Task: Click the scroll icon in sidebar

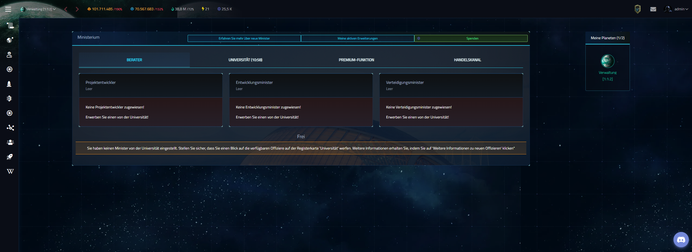Action: tap(10, 26)
